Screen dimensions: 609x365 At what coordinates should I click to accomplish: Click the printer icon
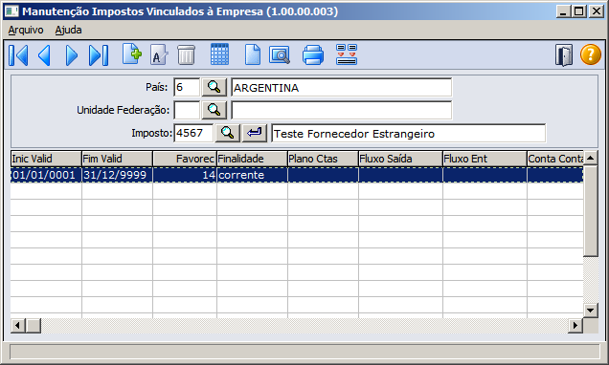tap(313, 54)
